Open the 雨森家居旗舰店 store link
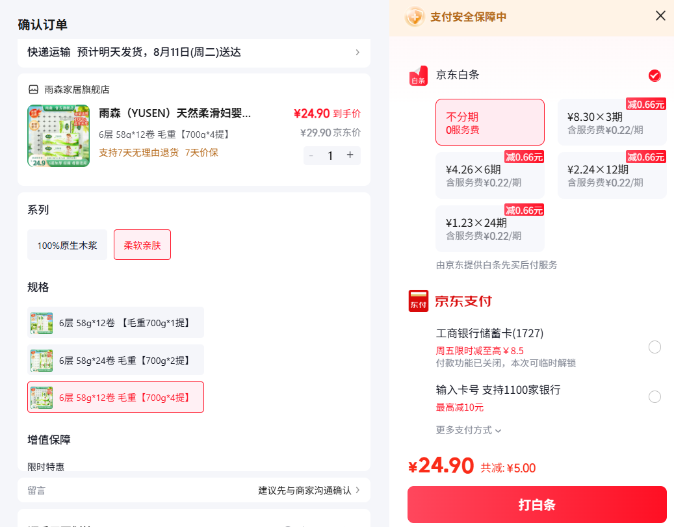 coord(77,90)
